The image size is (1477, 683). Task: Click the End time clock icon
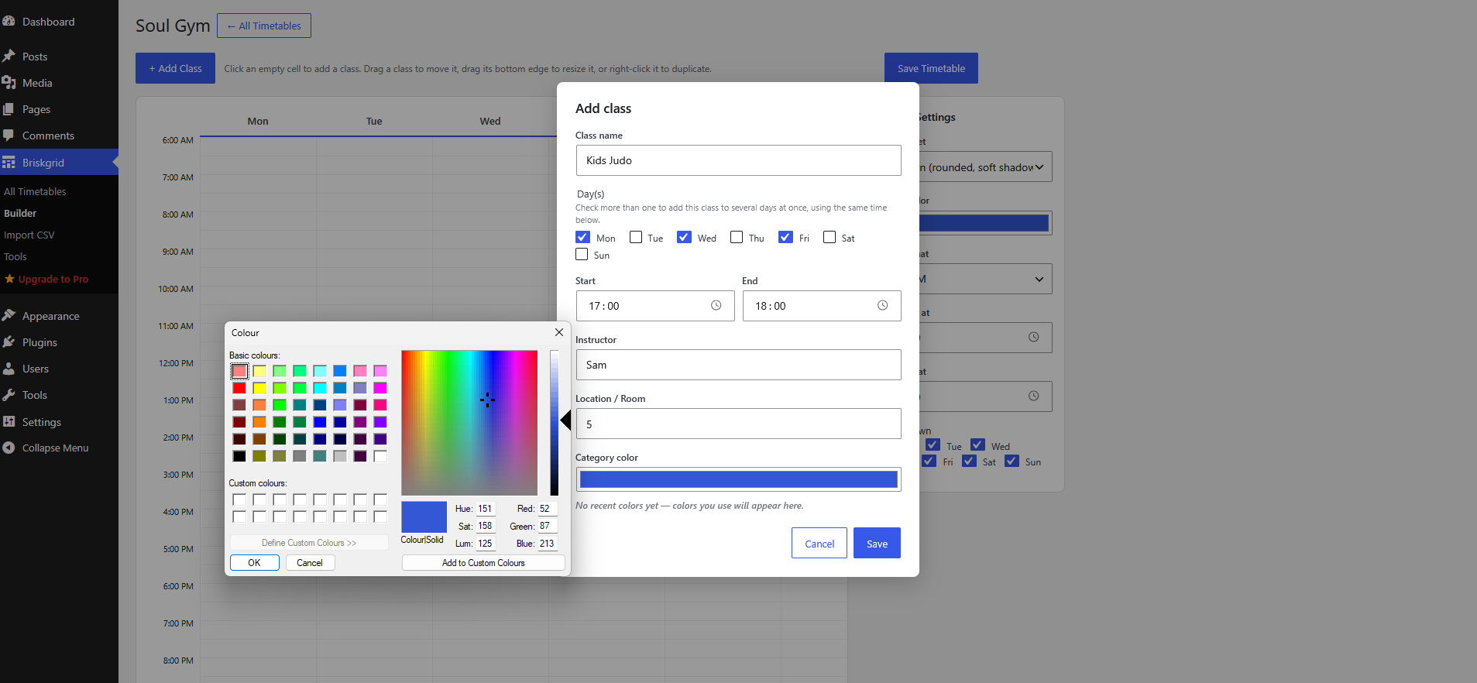[882, 306]
